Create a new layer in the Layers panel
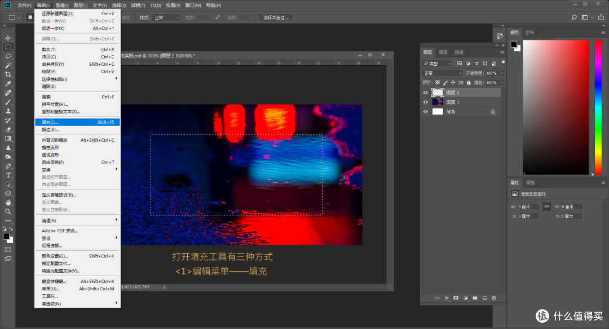The width and height of the screenshot is (609, 329). (484, 298)
